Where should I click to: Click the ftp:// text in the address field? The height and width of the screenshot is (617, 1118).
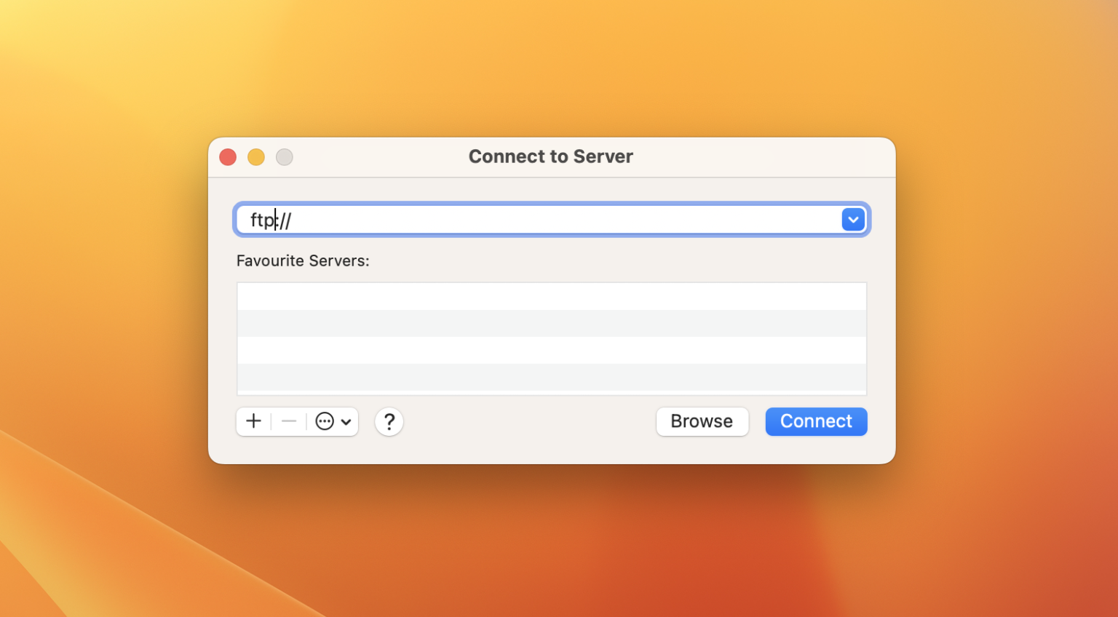click(270, 220)
